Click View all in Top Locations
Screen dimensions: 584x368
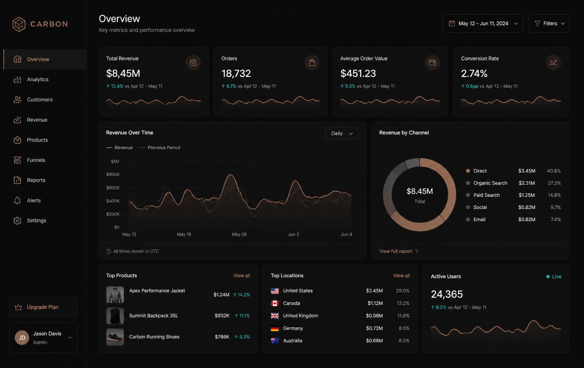(401, 276)
